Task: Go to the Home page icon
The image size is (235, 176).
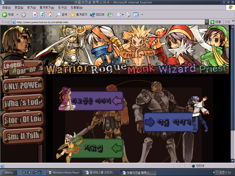Action: point(50,15)
